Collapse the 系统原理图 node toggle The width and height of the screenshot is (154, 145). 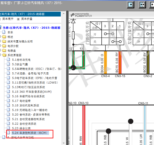pyautogui.click(x=0, y=55)
